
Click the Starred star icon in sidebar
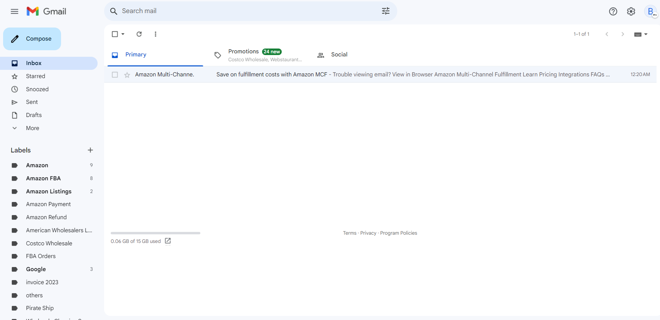click(14, 76)
